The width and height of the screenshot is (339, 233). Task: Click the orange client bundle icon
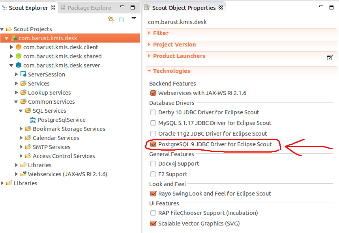[19, 47]
